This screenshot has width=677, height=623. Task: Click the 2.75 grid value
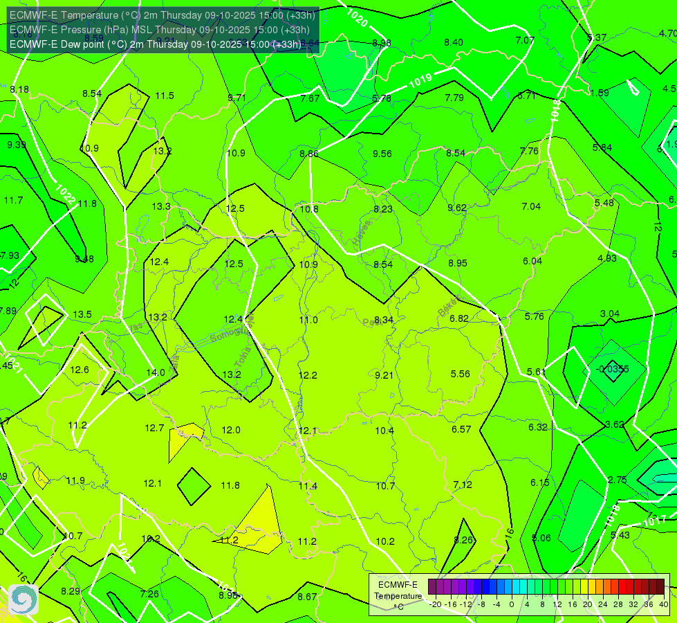point(617,480)
